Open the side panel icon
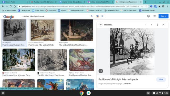Image resolution: width=170 pixels, height=96 pixels. (x=163, y=6)
